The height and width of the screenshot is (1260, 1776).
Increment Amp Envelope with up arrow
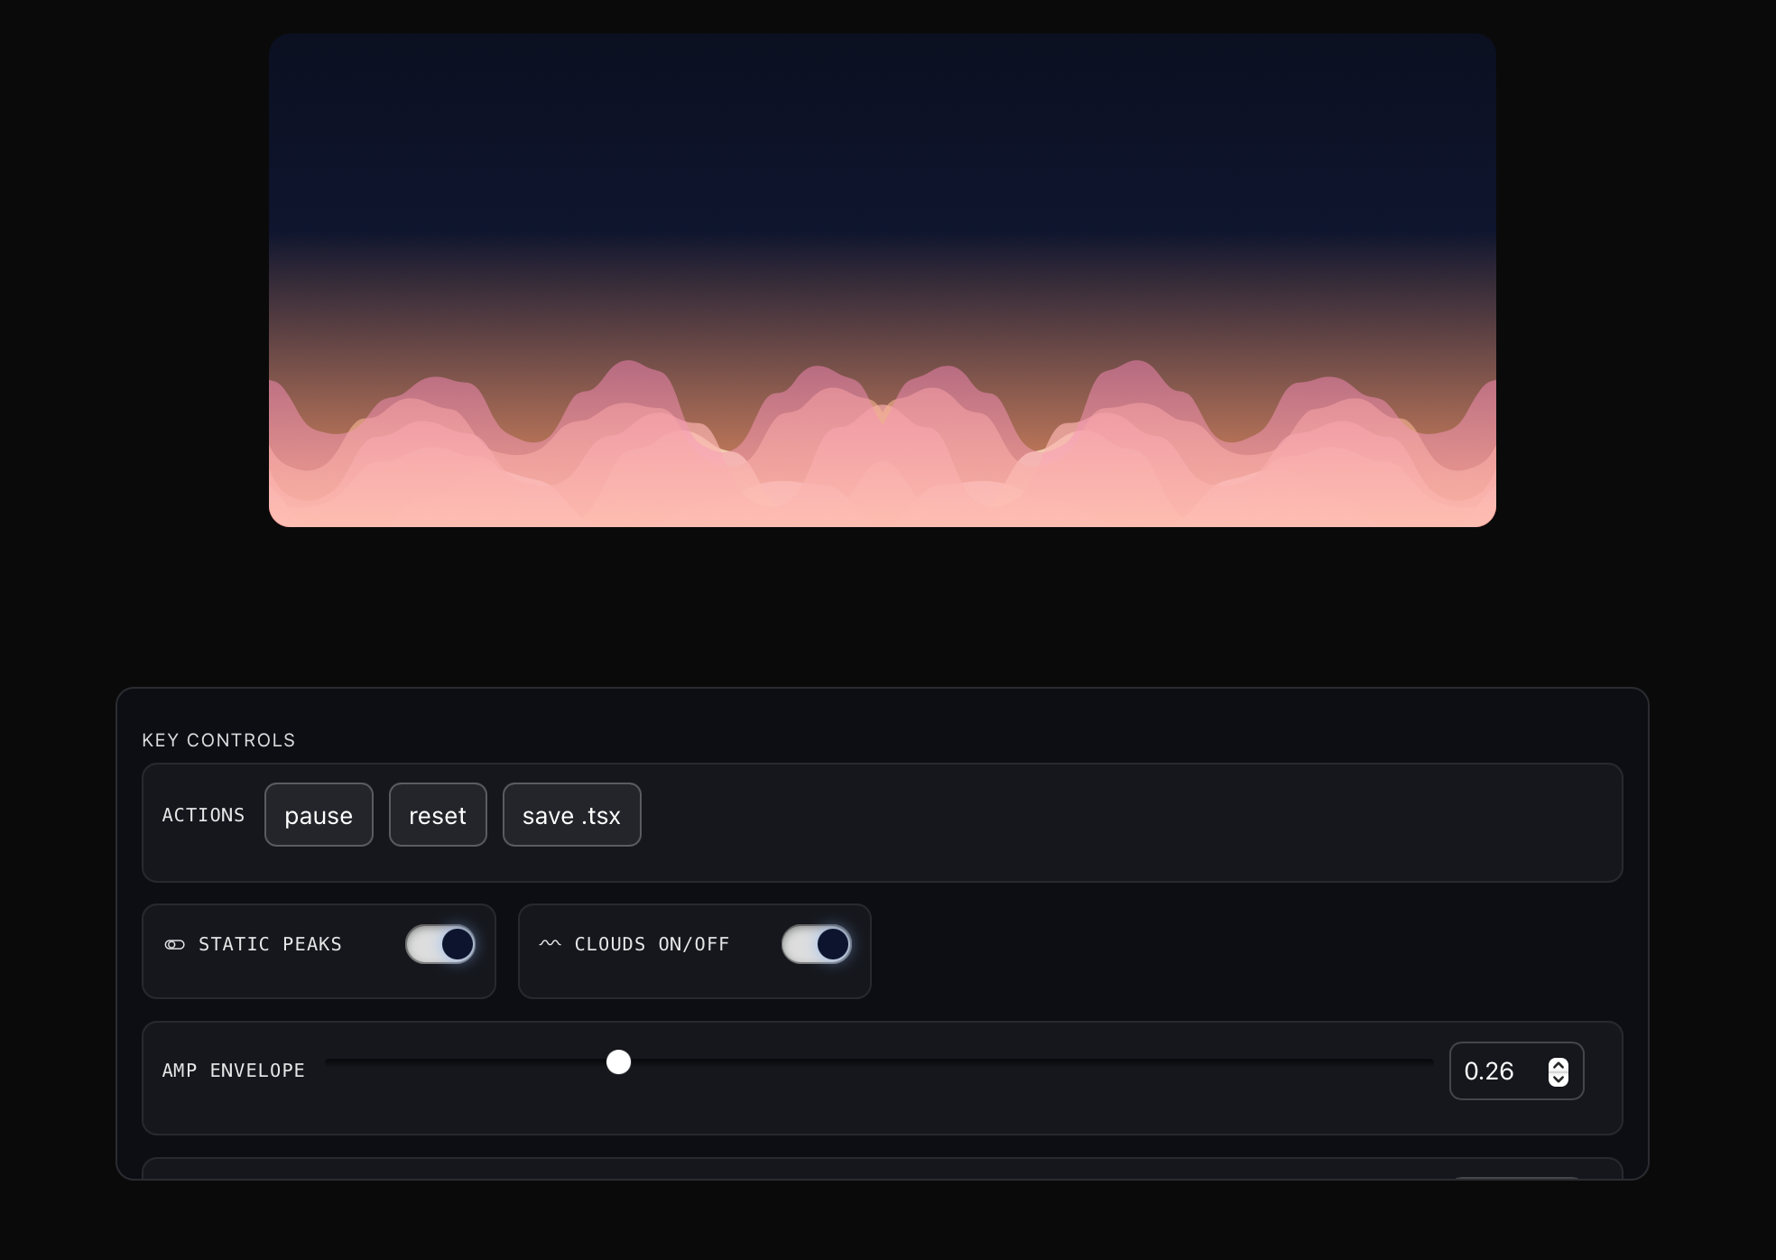[1559, 1065]
